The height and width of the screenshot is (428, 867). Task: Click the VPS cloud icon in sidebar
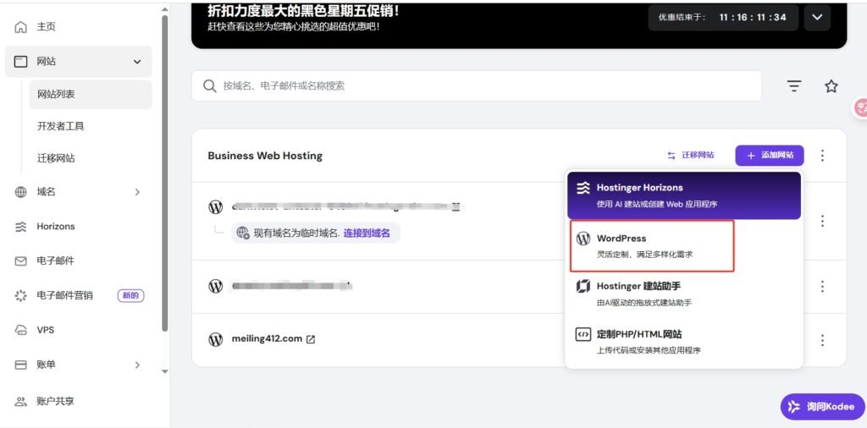coord(21,330)
